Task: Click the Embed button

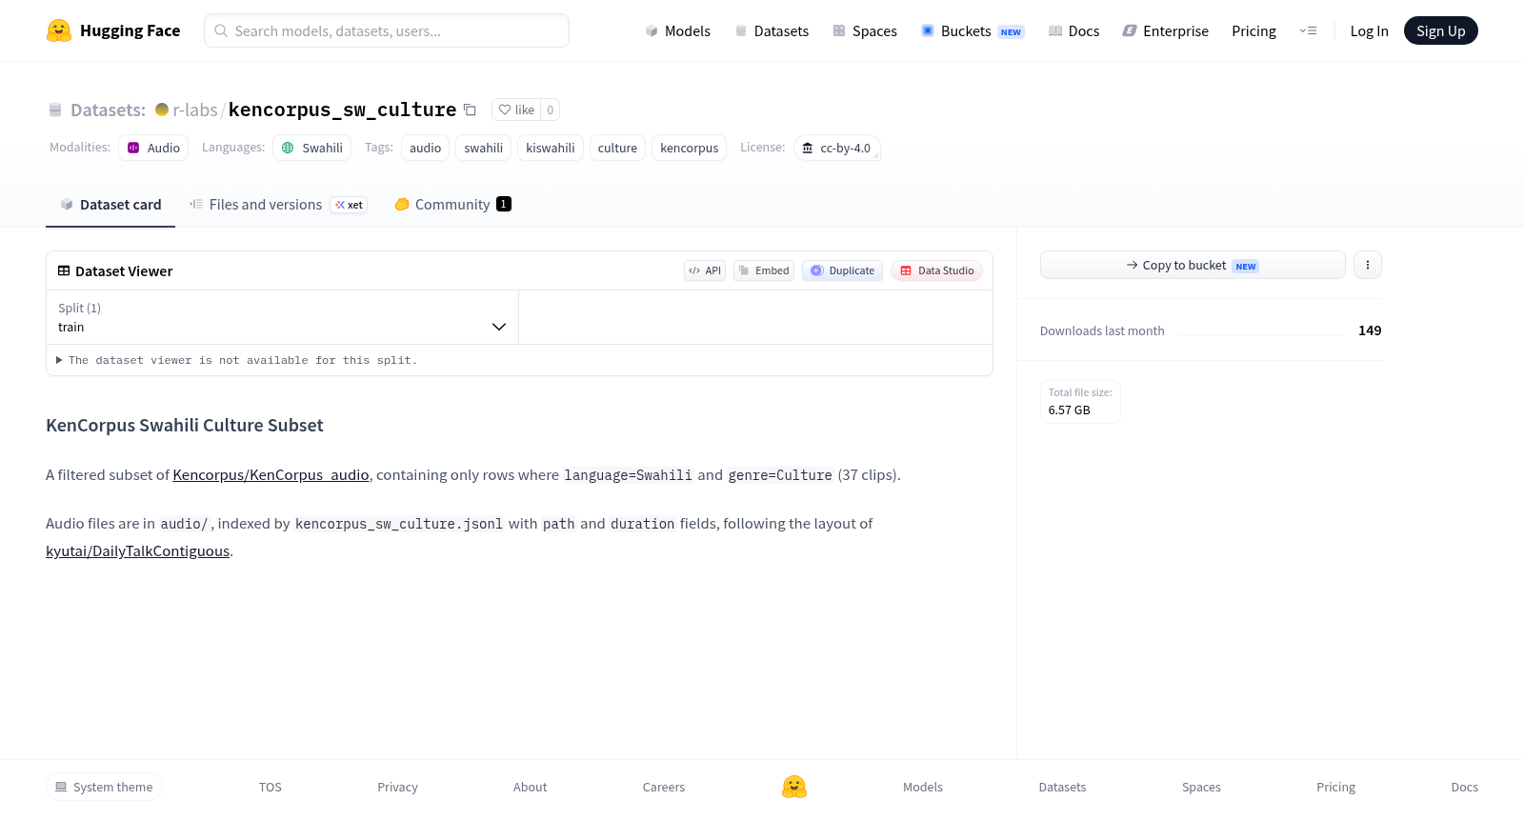Action: 764,270
